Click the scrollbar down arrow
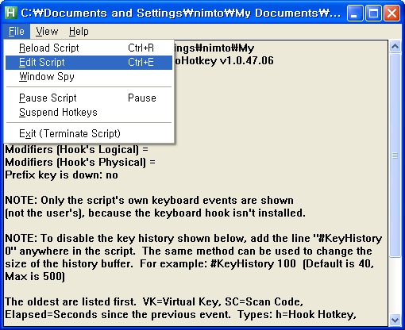 pyautogui.click(x=395, y=320)
